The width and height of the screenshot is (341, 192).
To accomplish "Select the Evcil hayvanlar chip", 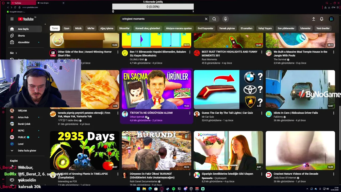I will (x=205, y=28).
